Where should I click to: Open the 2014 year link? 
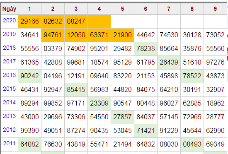(x=9, y=103)
